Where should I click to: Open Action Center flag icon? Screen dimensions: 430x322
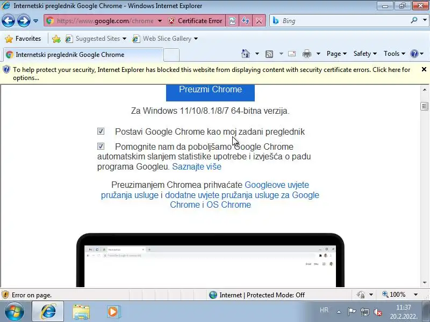pos(352,312)
